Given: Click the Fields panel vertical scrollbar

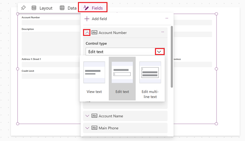Looking at the screenshot, I should tap(172, 57).
